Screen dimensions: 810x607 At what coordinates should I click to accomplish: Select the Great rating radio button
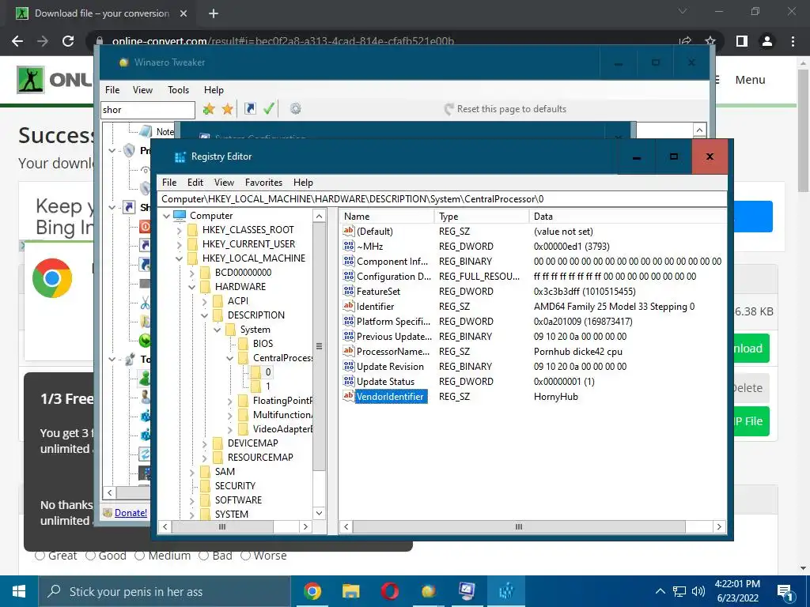pos(40,556)
